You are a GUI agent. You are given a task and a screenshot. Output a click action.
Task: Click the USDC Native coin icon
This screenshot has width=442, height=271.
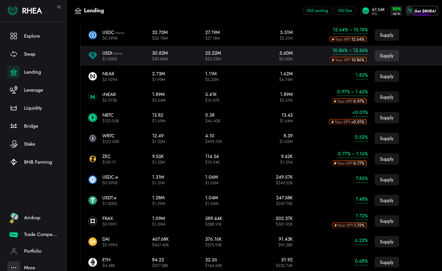coord(93,35)
